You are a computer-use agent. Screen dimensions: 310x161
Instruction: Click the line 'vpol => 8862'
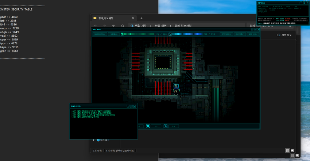point(9,36)
